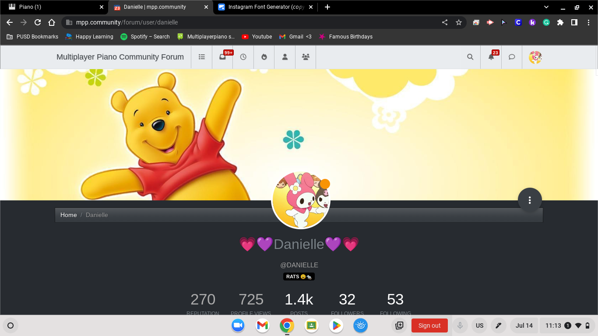Open Gmail <3 bookmark
The height and width of the screenshot is (336, 598).
[x=295, y=37]
